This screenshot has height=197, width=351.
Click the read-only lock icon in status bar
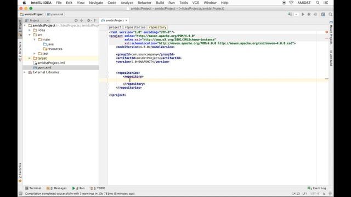coord(324,194)
